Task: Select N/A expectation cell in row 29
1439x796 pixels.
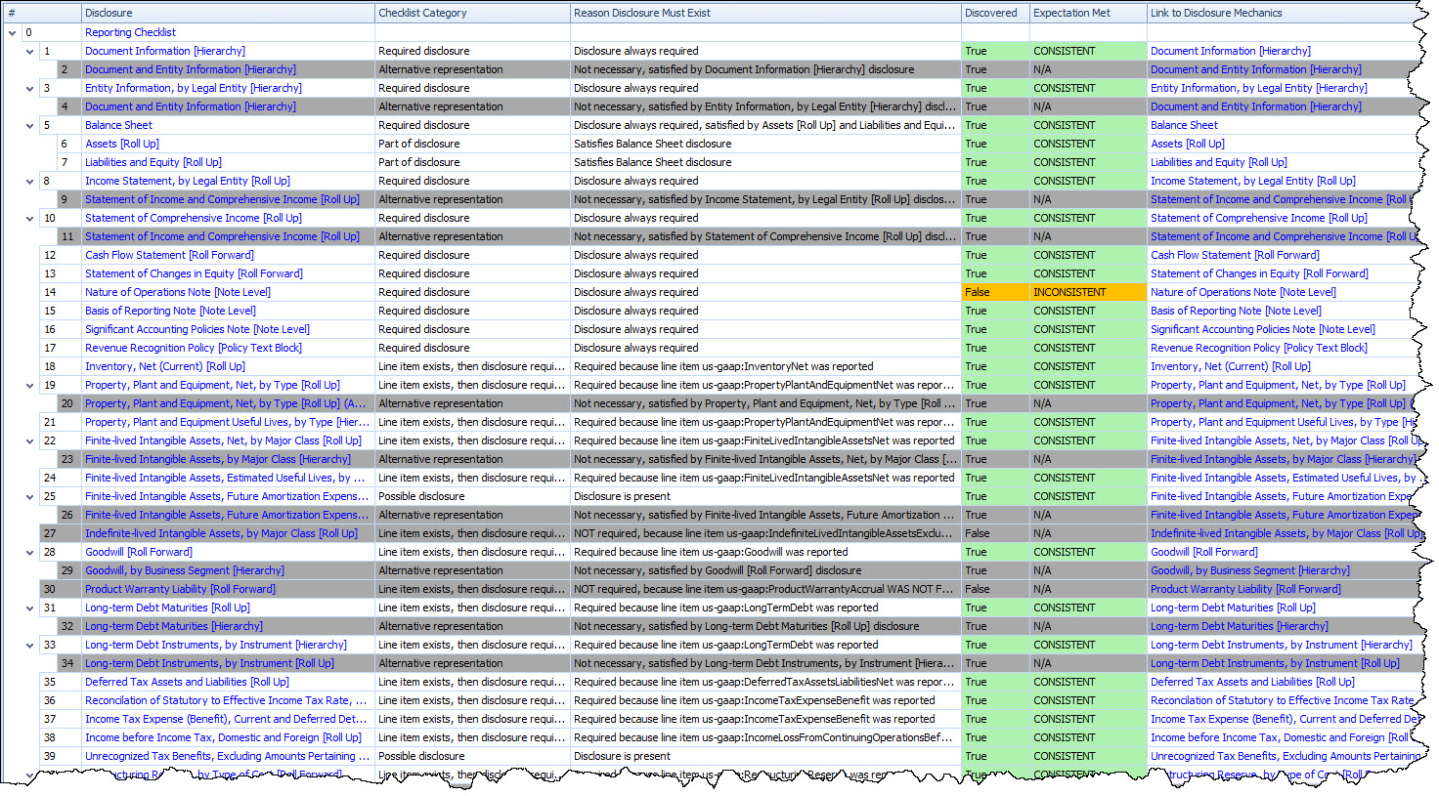Action: pos(1088,570)
